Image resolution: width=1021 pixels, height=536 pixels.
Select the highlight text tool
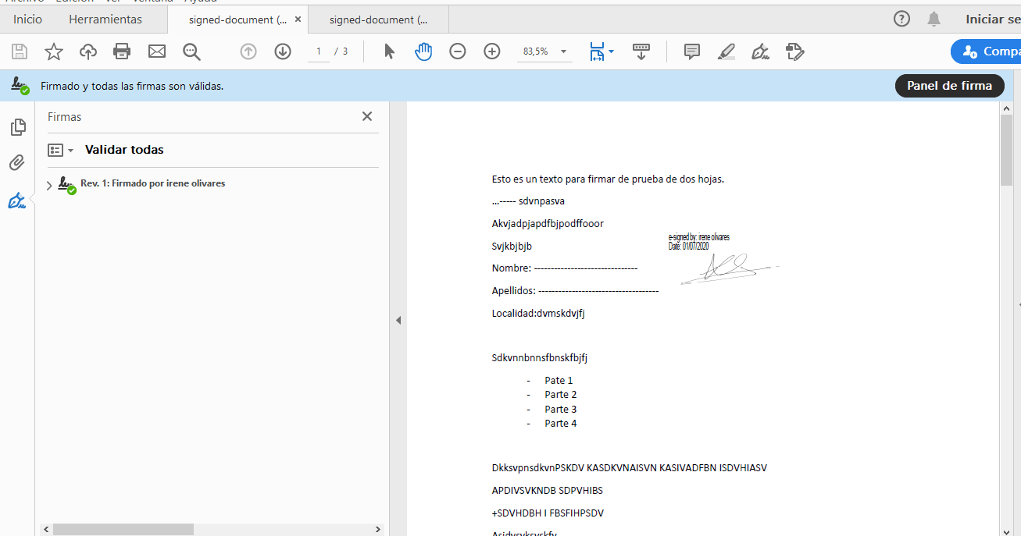(x=726, y=51)
